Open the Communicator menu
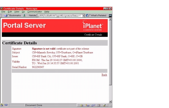The height and width of the screenshot is (108, 169). (34, 12)
